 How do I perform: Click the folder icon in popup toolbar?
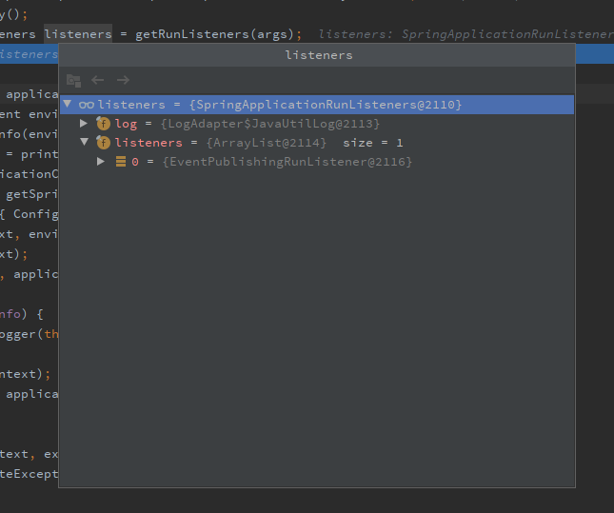point(73,81)
